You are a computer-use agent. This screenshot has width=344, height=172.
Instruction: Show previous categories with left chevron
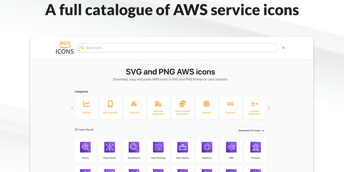[x=72, y=108]
